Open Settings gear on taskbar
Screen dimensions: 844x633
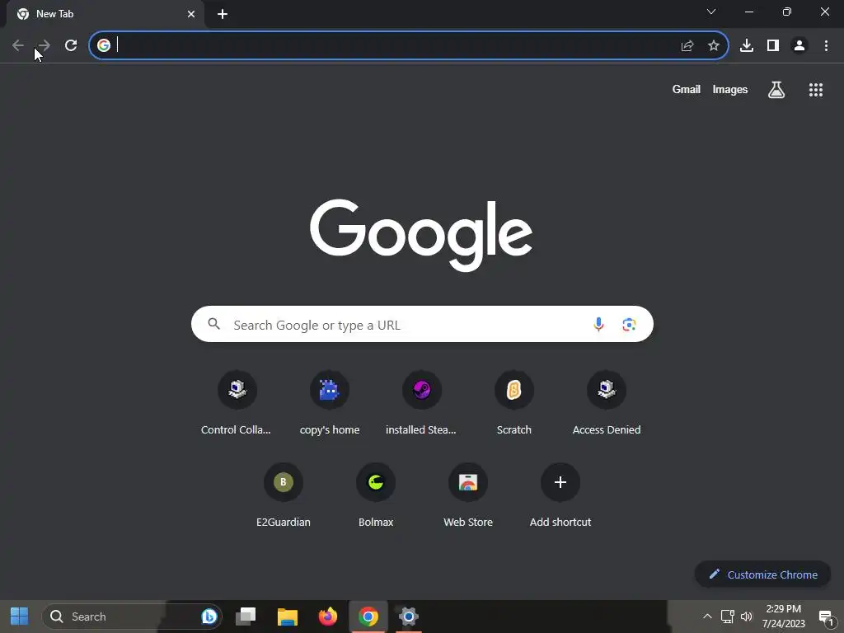click(409, 617)
